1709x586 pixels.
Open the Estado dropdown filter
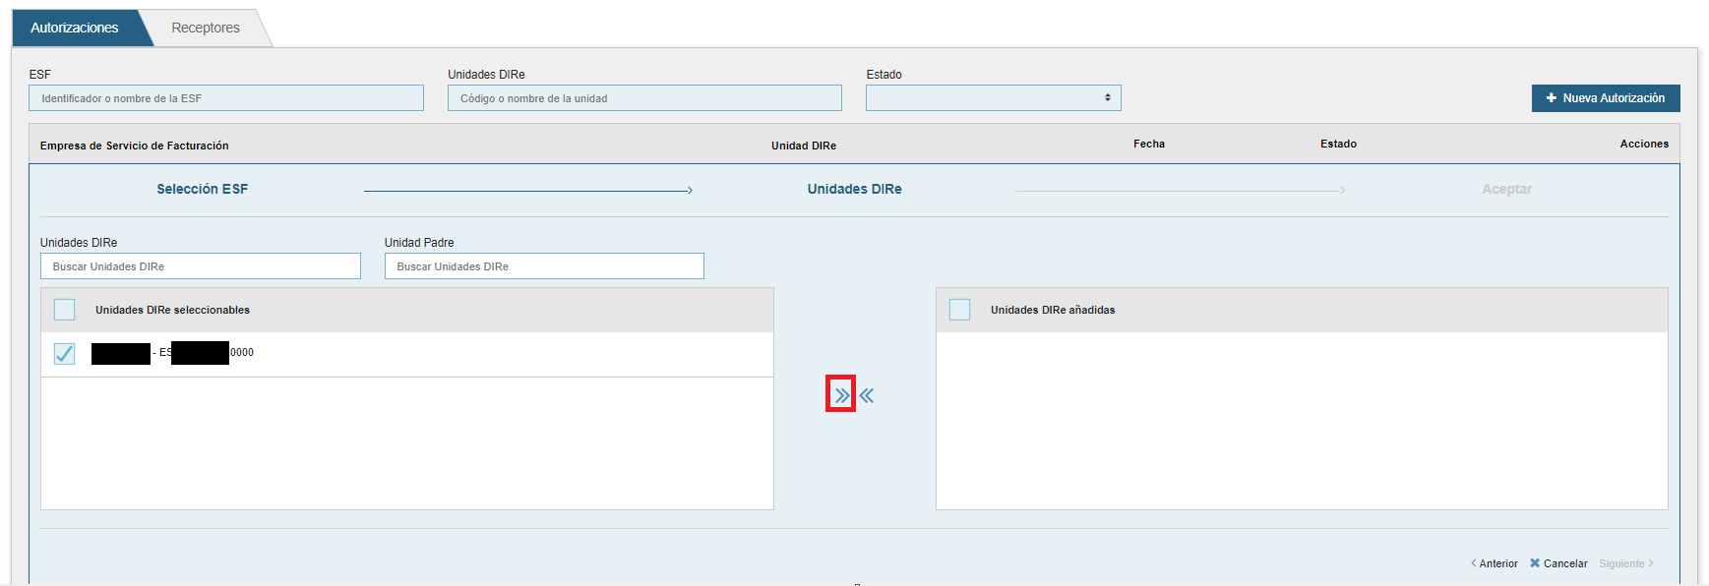(993, 98)
